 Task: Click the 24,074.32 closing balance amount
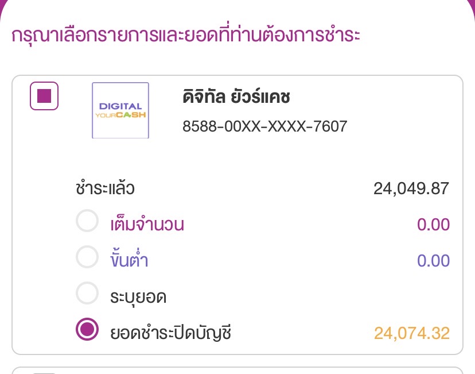411,333
